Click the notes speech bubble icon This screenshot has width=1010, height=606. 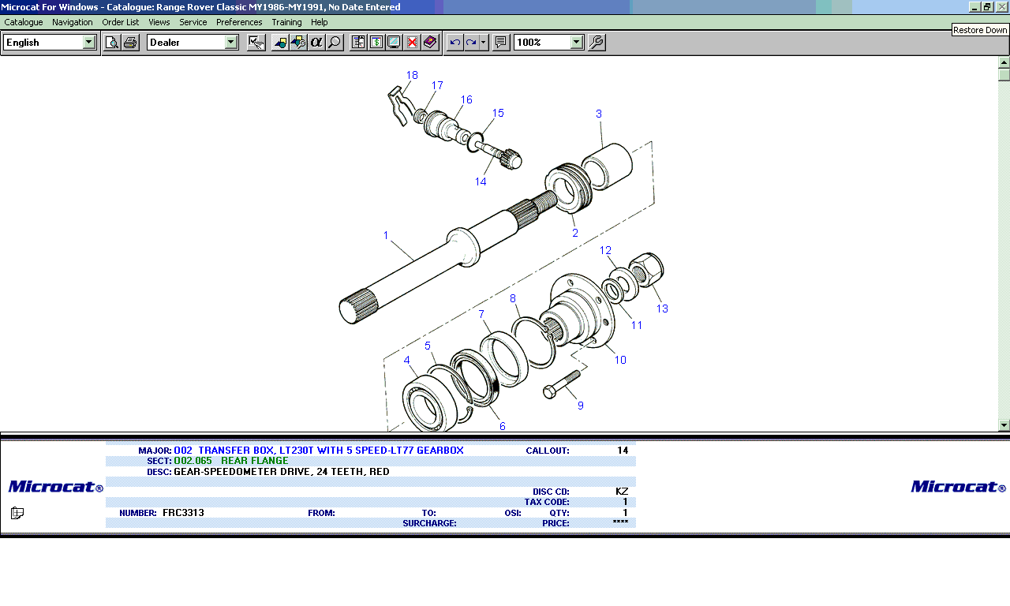click(x=500, y=43)
